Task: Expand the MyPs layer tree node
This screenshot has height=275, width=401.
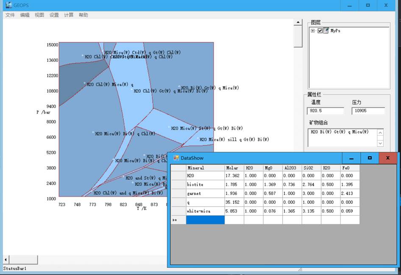Action: (x=313, y=31)
